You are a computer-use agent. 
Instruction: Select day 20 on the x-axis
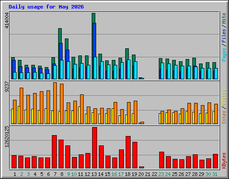[141, 174]
